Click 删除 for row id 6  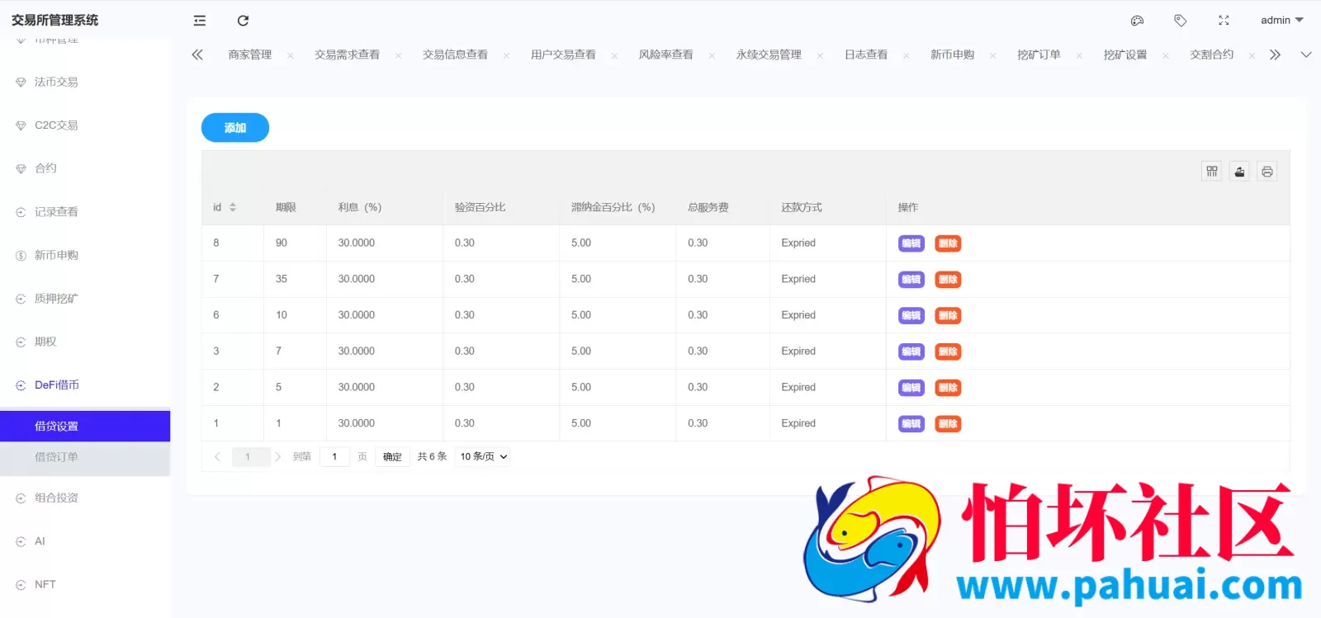tap(948, 315)
